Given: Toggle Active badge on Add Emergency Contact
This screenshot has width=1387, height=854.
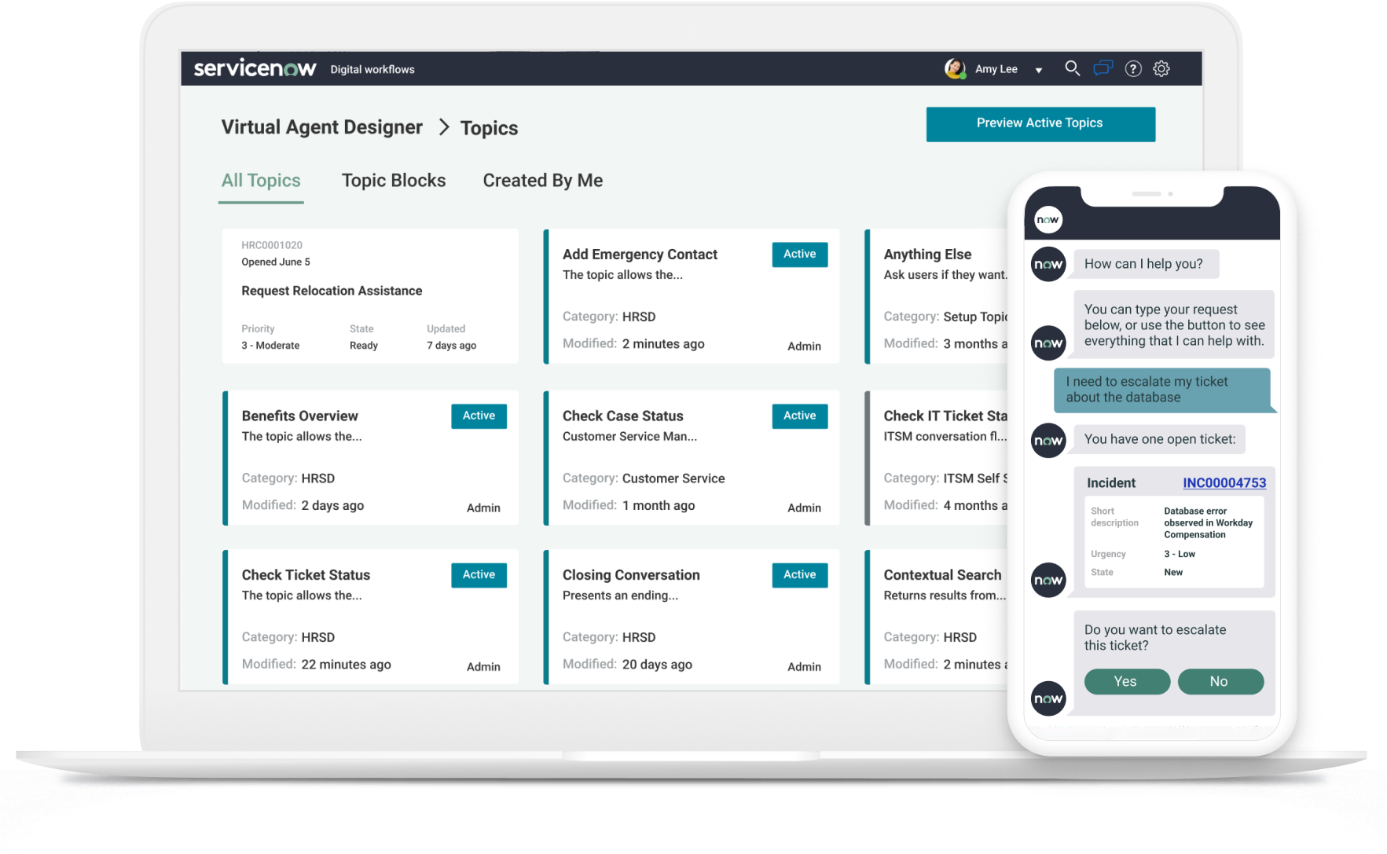Looking at the screenshot, I should click(799, 255).
